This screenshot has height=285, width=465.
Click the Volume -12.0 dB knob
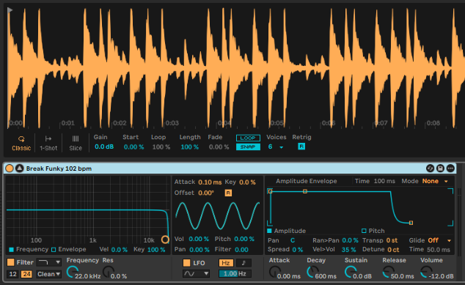point(426,272)
